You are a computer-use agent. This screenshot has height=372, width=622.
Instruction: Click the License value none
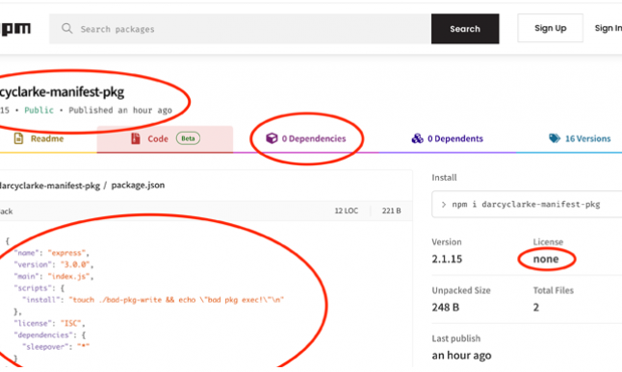click(546, 260)
